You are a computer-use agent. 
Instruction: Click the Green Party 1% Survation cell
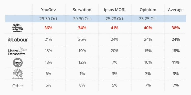coord(82,74)
